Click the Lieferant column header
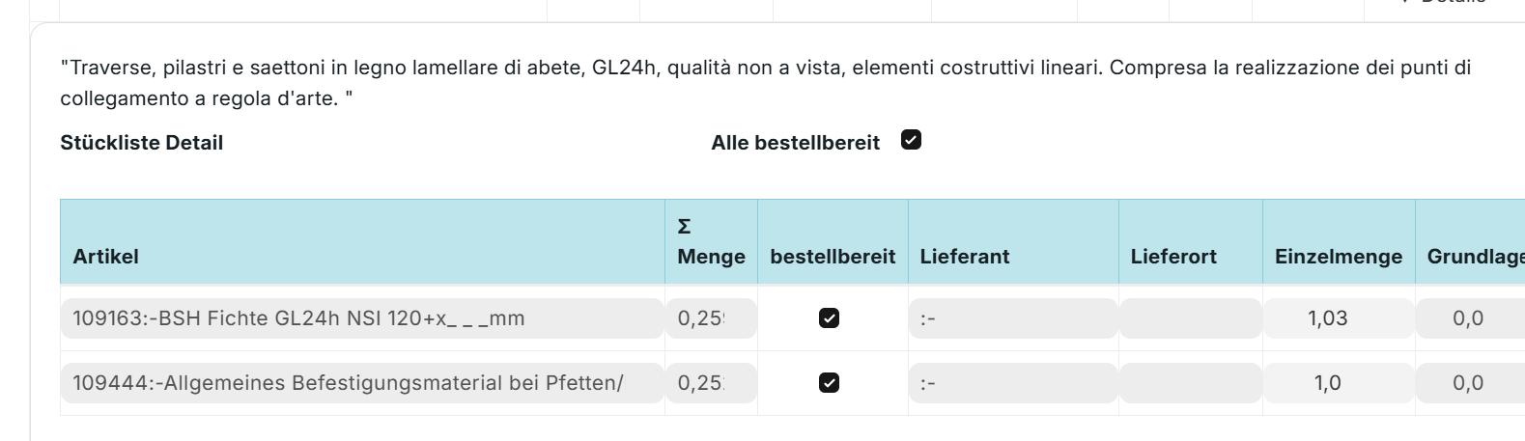 [x=965, y=257]
